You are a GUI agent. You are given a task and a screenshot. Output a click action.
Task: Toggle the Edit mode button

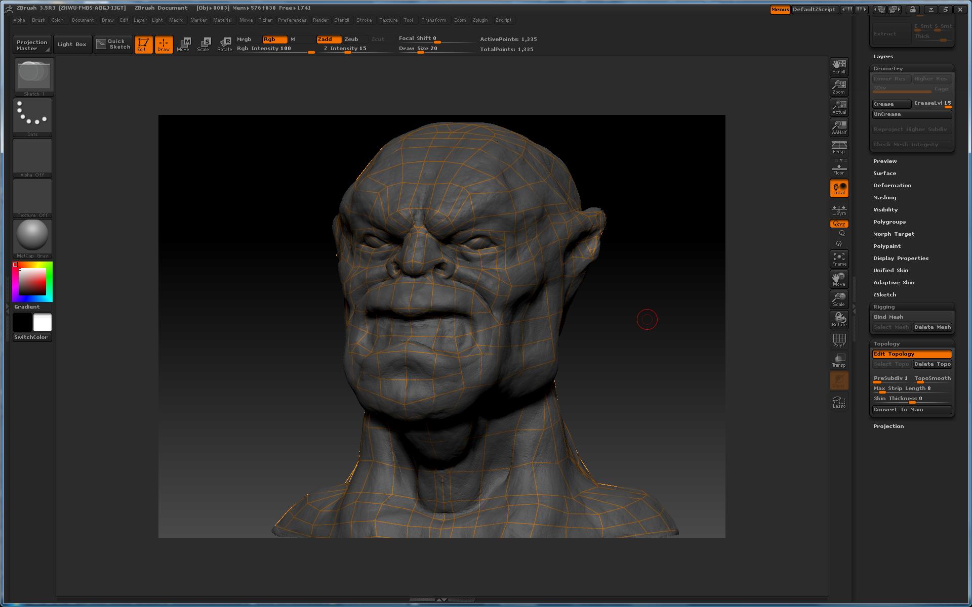[143, 44]
